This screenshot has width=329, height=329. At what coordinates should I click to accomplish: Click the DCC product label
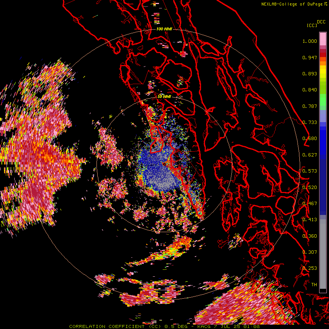(x=321, y=22)
